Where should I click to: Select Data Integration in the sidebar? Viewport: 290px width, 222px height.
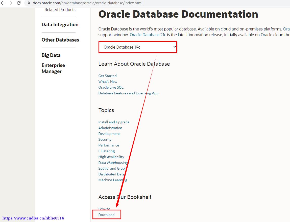60,24
